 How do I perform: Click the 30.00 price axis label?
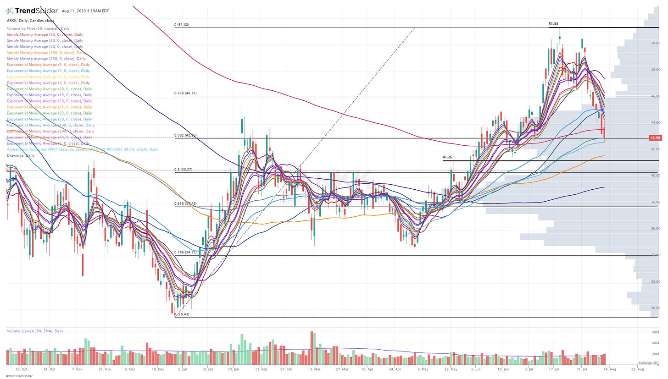pyautogui.click(x=655, y=308)
